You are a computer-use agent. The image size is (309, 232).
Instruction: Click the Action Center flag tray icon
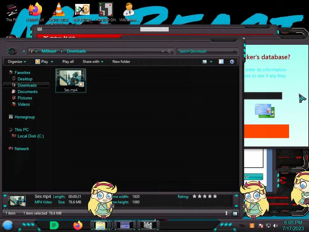261,225
